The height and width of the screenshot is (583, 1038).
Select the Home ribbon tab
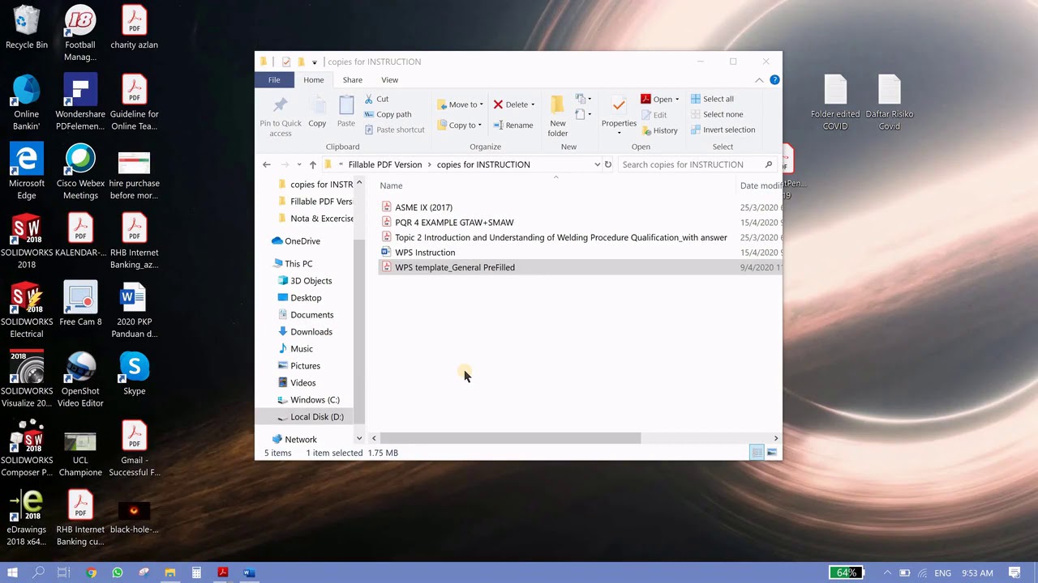[x=314, y=80]
